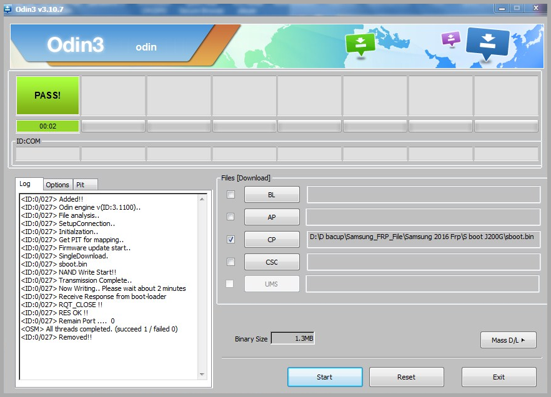
Task: Click the Binary Size 1.3MB field
Action: 293,338
